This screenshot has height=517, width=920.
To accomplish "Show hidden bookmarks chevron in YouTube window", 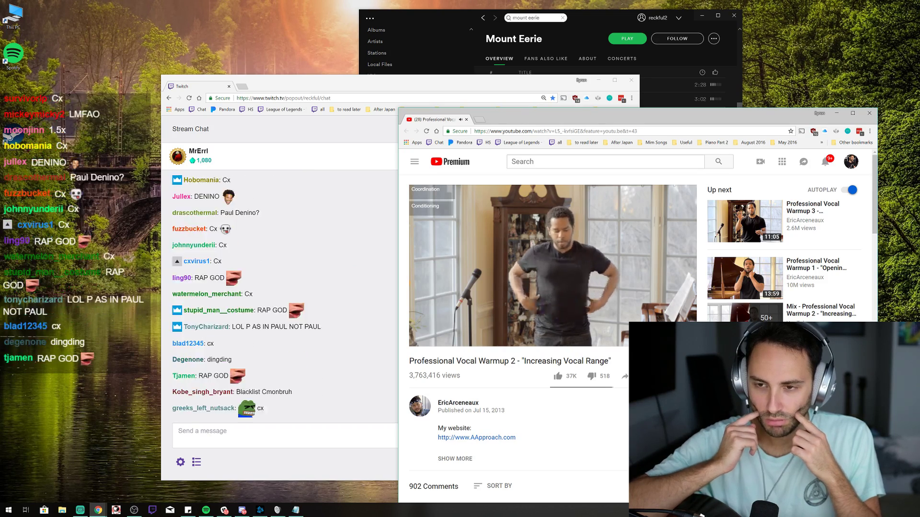I will pyautogui.click(x=821, y=142).
